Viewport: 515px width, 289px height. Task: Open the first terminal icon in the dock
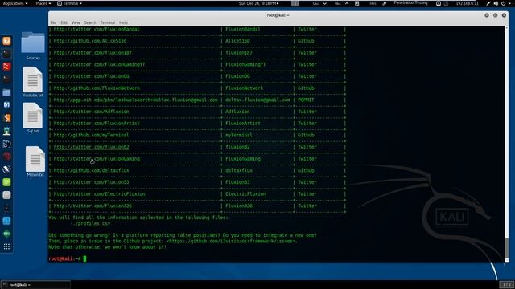click(6, 54)
